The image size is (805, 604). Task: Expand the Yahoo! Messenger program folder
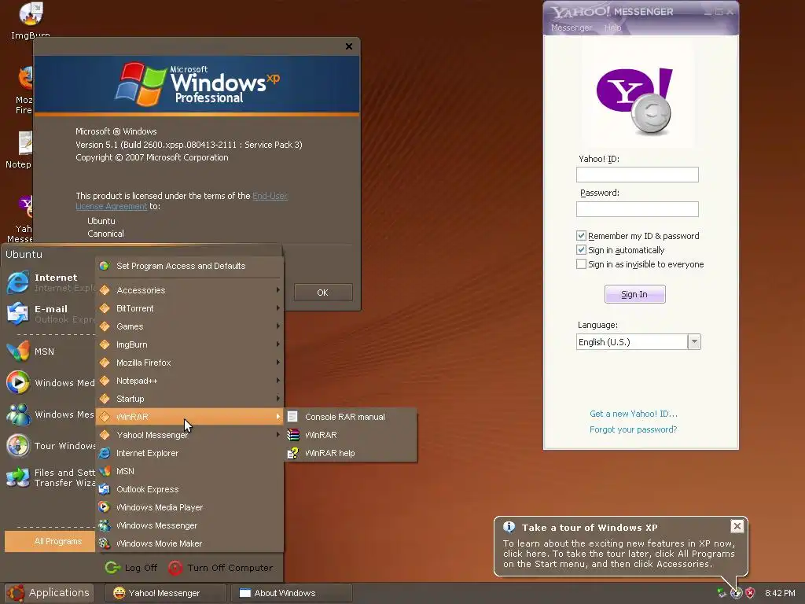(189, 435)
